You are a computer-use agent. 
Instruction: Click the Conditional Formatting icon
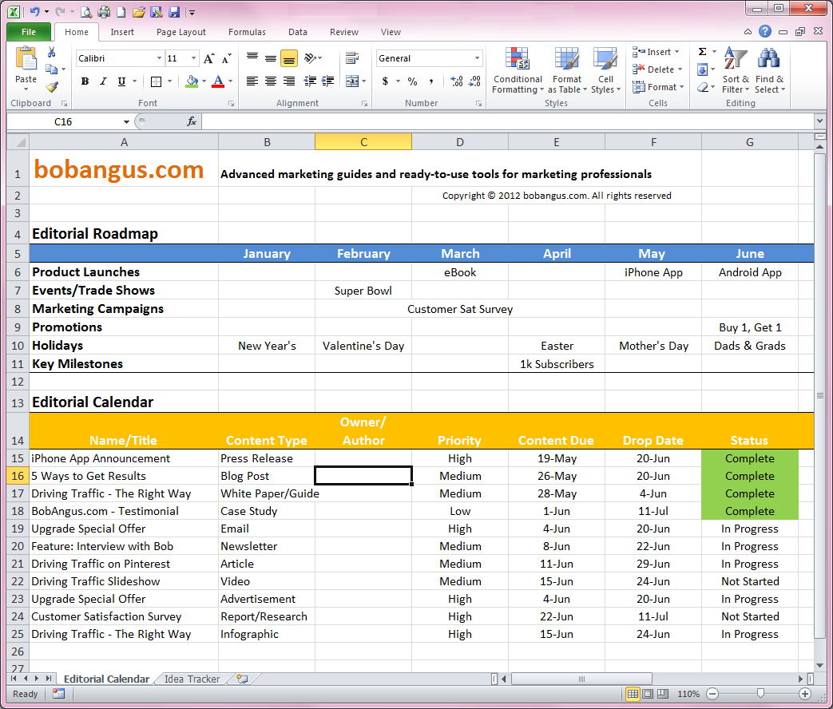[518, 70]
